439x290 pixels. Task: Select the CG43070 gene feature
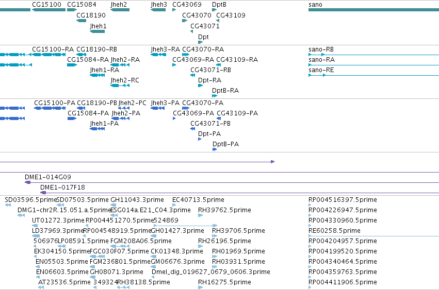point(185,21)
